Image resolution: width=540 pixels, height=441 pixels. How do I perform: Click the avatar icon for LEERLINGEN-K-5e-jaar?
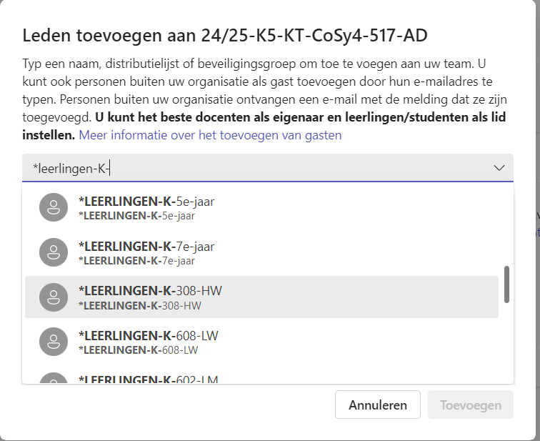(54, 208)
